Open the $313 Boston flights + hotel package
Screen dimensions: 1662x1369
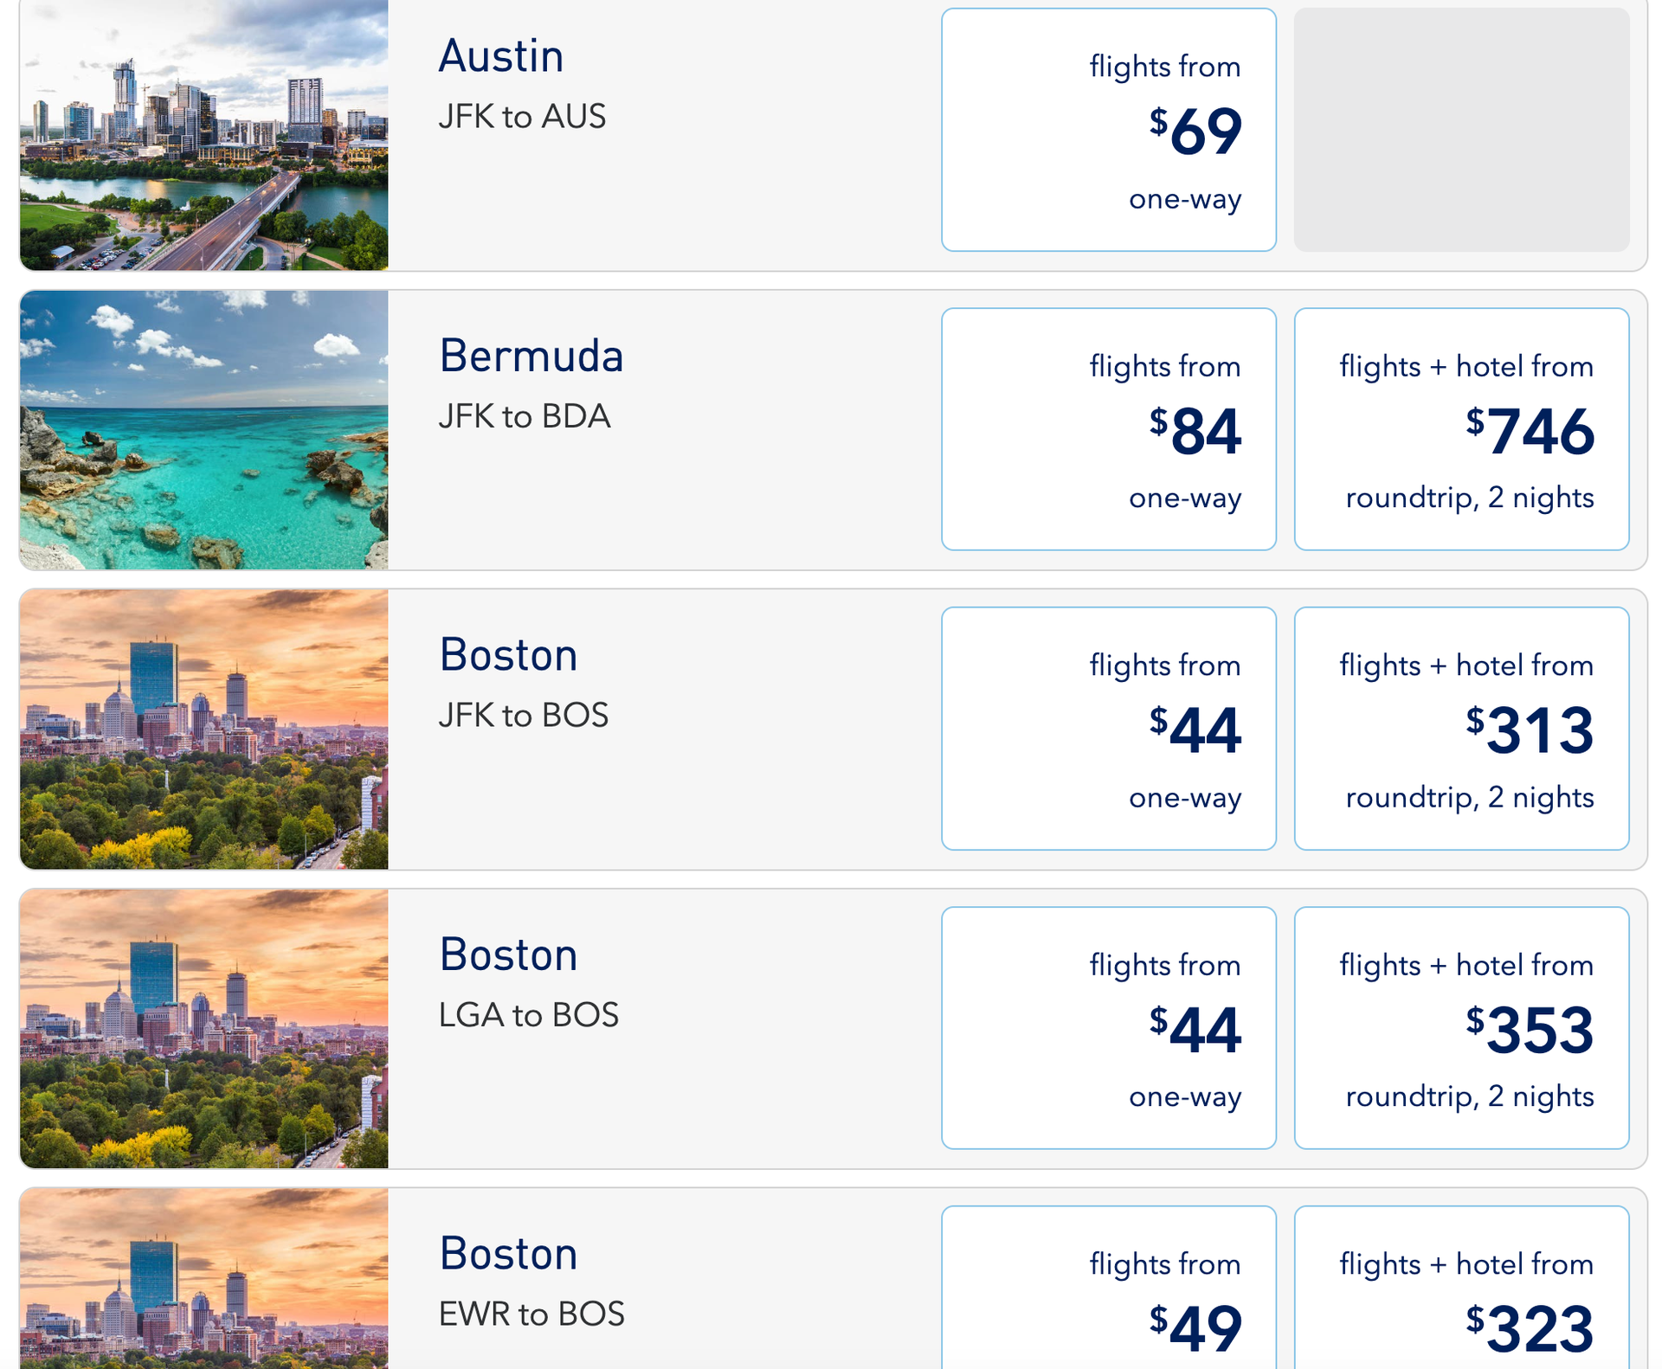click(1461, 729)
